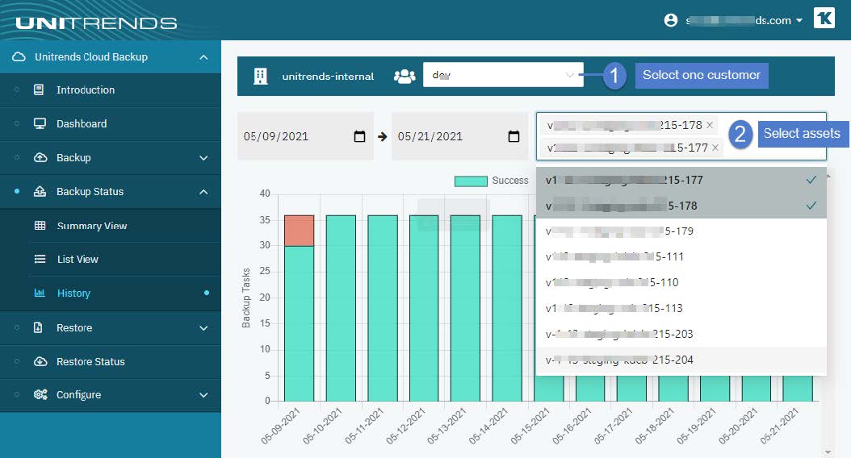Open the customer selection dropdown
Viewport: 851px width, 458px height.
coord(503,75)
